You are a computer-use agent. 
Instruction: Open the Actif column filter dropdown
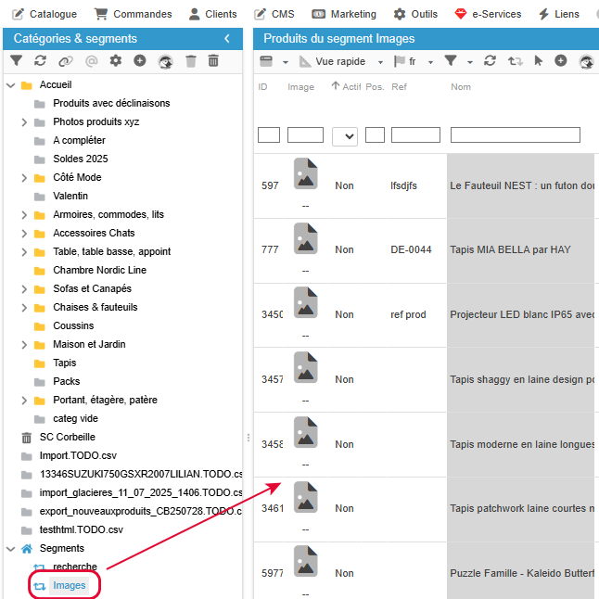(x=345, y=136)
